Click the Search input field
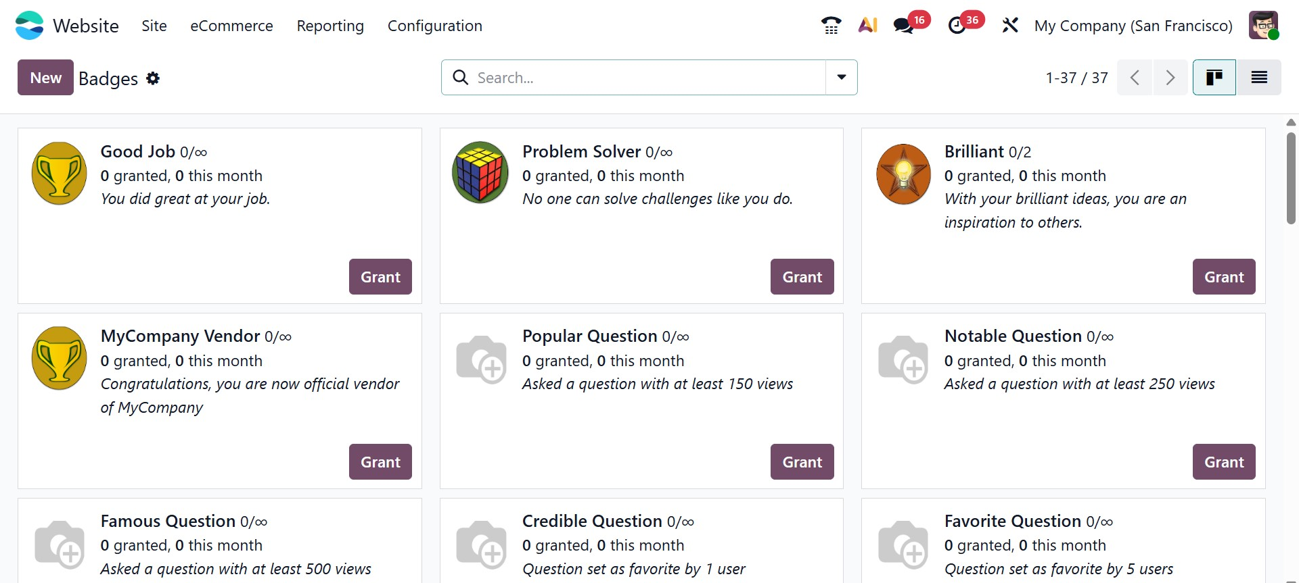The width and height of the screenshot is (1299, 583). click(646, 78)
